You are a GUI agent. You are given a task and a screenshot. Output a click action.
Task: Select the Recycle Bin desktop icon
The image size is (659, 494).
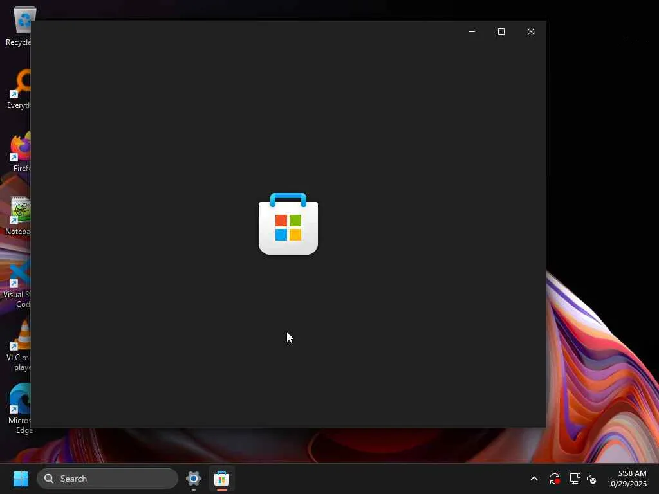19,26
